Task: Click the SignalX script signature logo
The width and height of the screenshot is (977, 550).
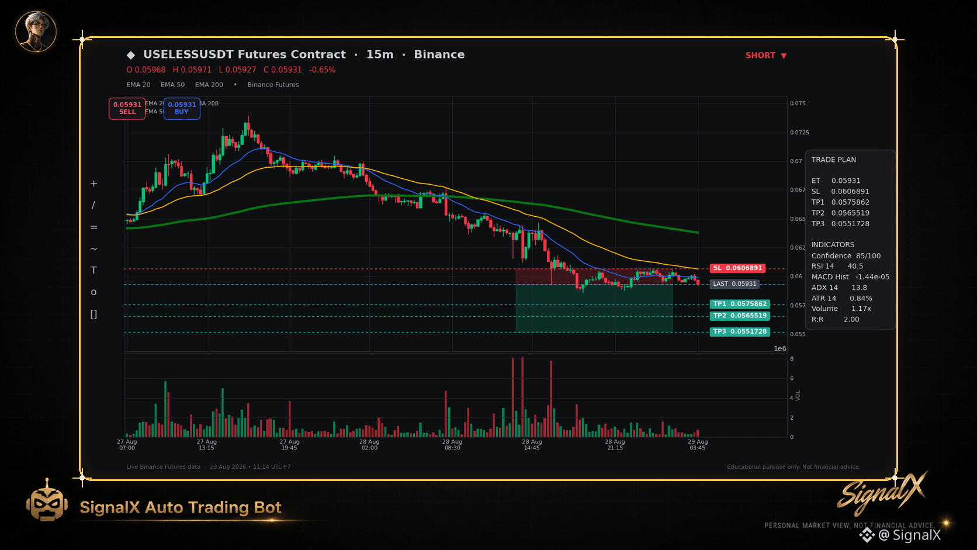Action: tap(882, 493)
